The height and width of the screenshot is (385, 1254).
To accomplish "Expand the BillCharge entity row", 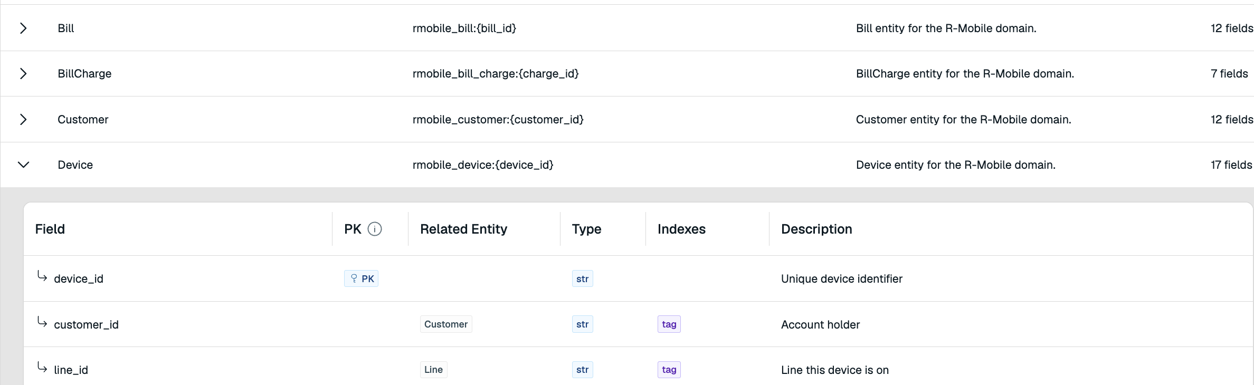I will [23, 74].
